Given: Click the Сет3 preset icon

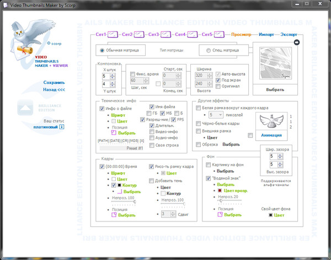Looking at the screenshot, I should [165, 34].
